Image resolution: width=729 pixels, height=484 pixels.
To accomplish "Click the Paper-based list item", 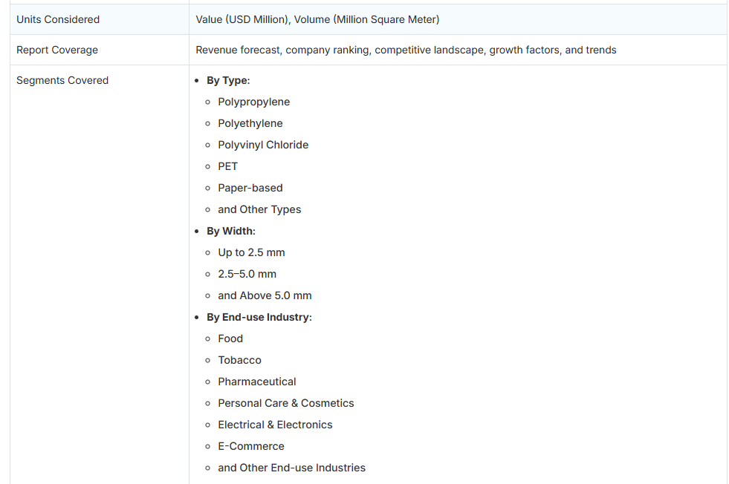I will tap(250, 188).
